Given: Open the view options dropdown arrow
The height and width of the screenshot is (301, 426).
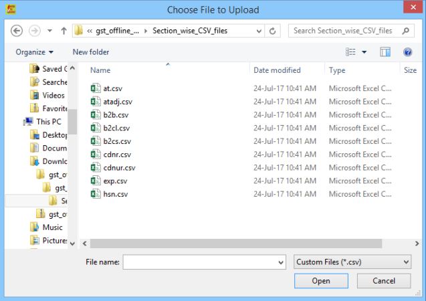Looking at the screenshot, I should coord(364,52).
